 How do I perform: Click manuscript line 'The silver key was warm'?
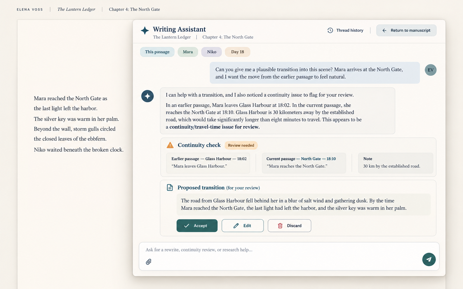tap(76, 119)
